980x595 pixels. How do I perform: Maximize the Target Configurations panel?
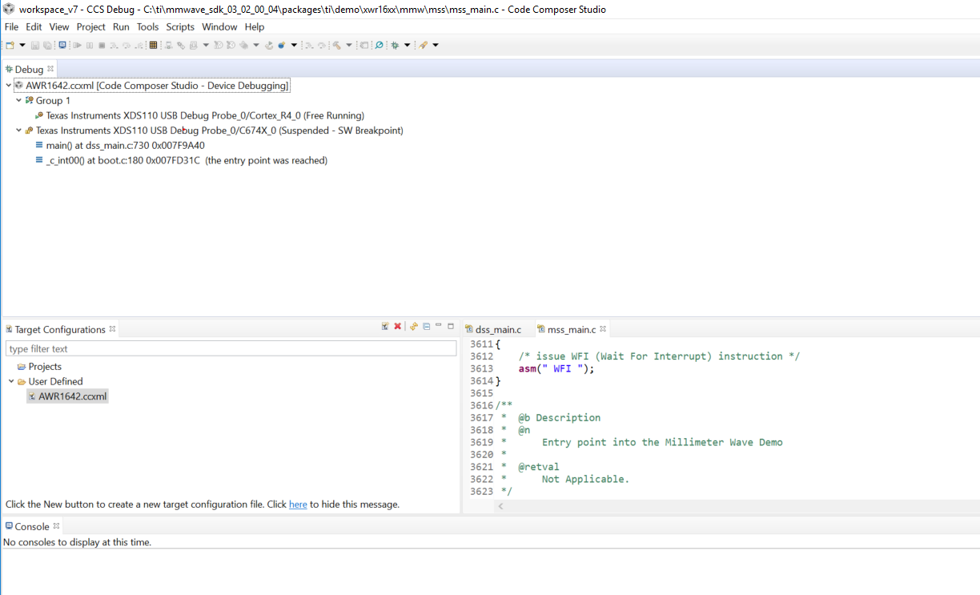[x=451, y=326]
